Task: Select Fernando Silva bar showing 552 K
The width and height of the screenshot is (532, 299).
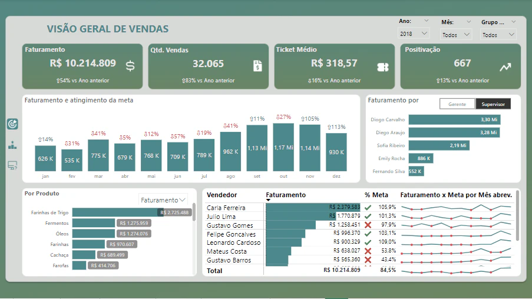Action: [417, 171]
